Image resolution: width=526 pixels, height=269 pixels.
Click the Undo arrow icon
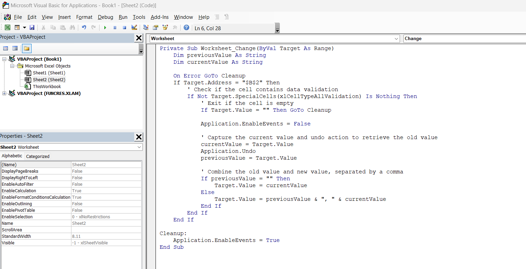click(x=84, y=27)
